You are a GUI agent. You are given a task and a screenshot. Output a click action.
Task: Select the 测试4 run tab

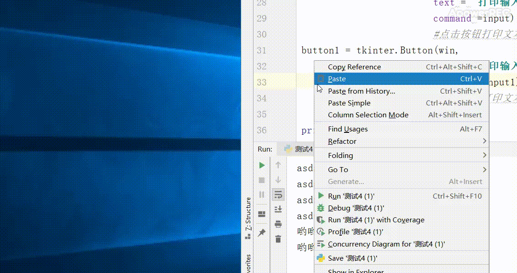298,149
